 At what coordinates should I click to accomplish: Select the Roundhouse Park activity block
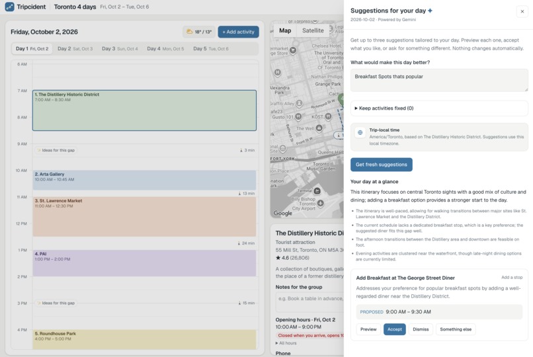(x=144, y=339)
